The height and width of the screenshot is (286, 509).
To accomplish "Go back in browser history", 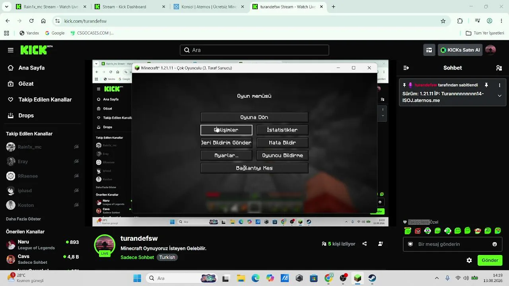I will 8,21.
